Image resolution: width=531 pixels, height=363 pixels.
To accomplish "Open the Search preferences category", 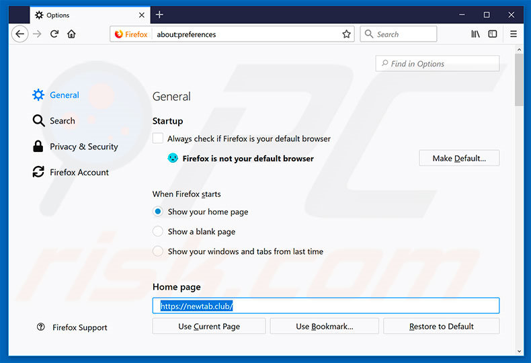I will pos(54,120).
